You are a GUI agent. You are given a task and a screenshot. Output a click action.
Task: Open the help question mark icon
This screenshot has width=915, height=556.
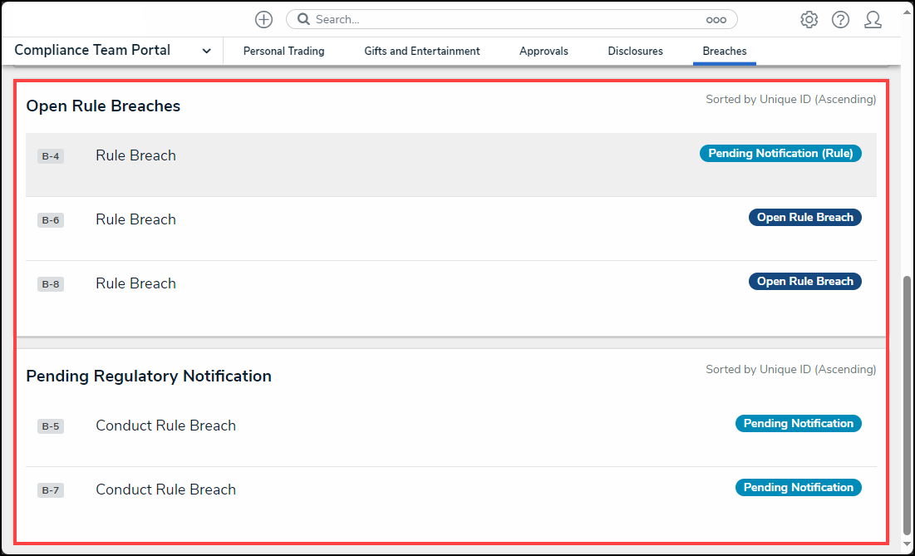(x=840, y=20)
